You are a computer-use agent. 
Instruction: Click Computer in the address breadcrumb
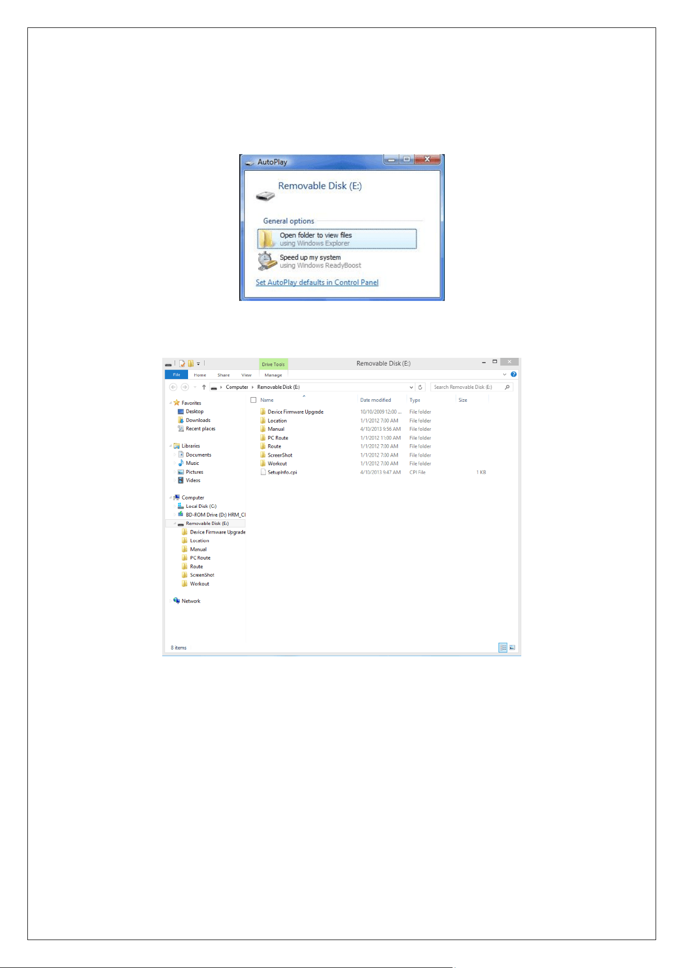pos(237,387)
